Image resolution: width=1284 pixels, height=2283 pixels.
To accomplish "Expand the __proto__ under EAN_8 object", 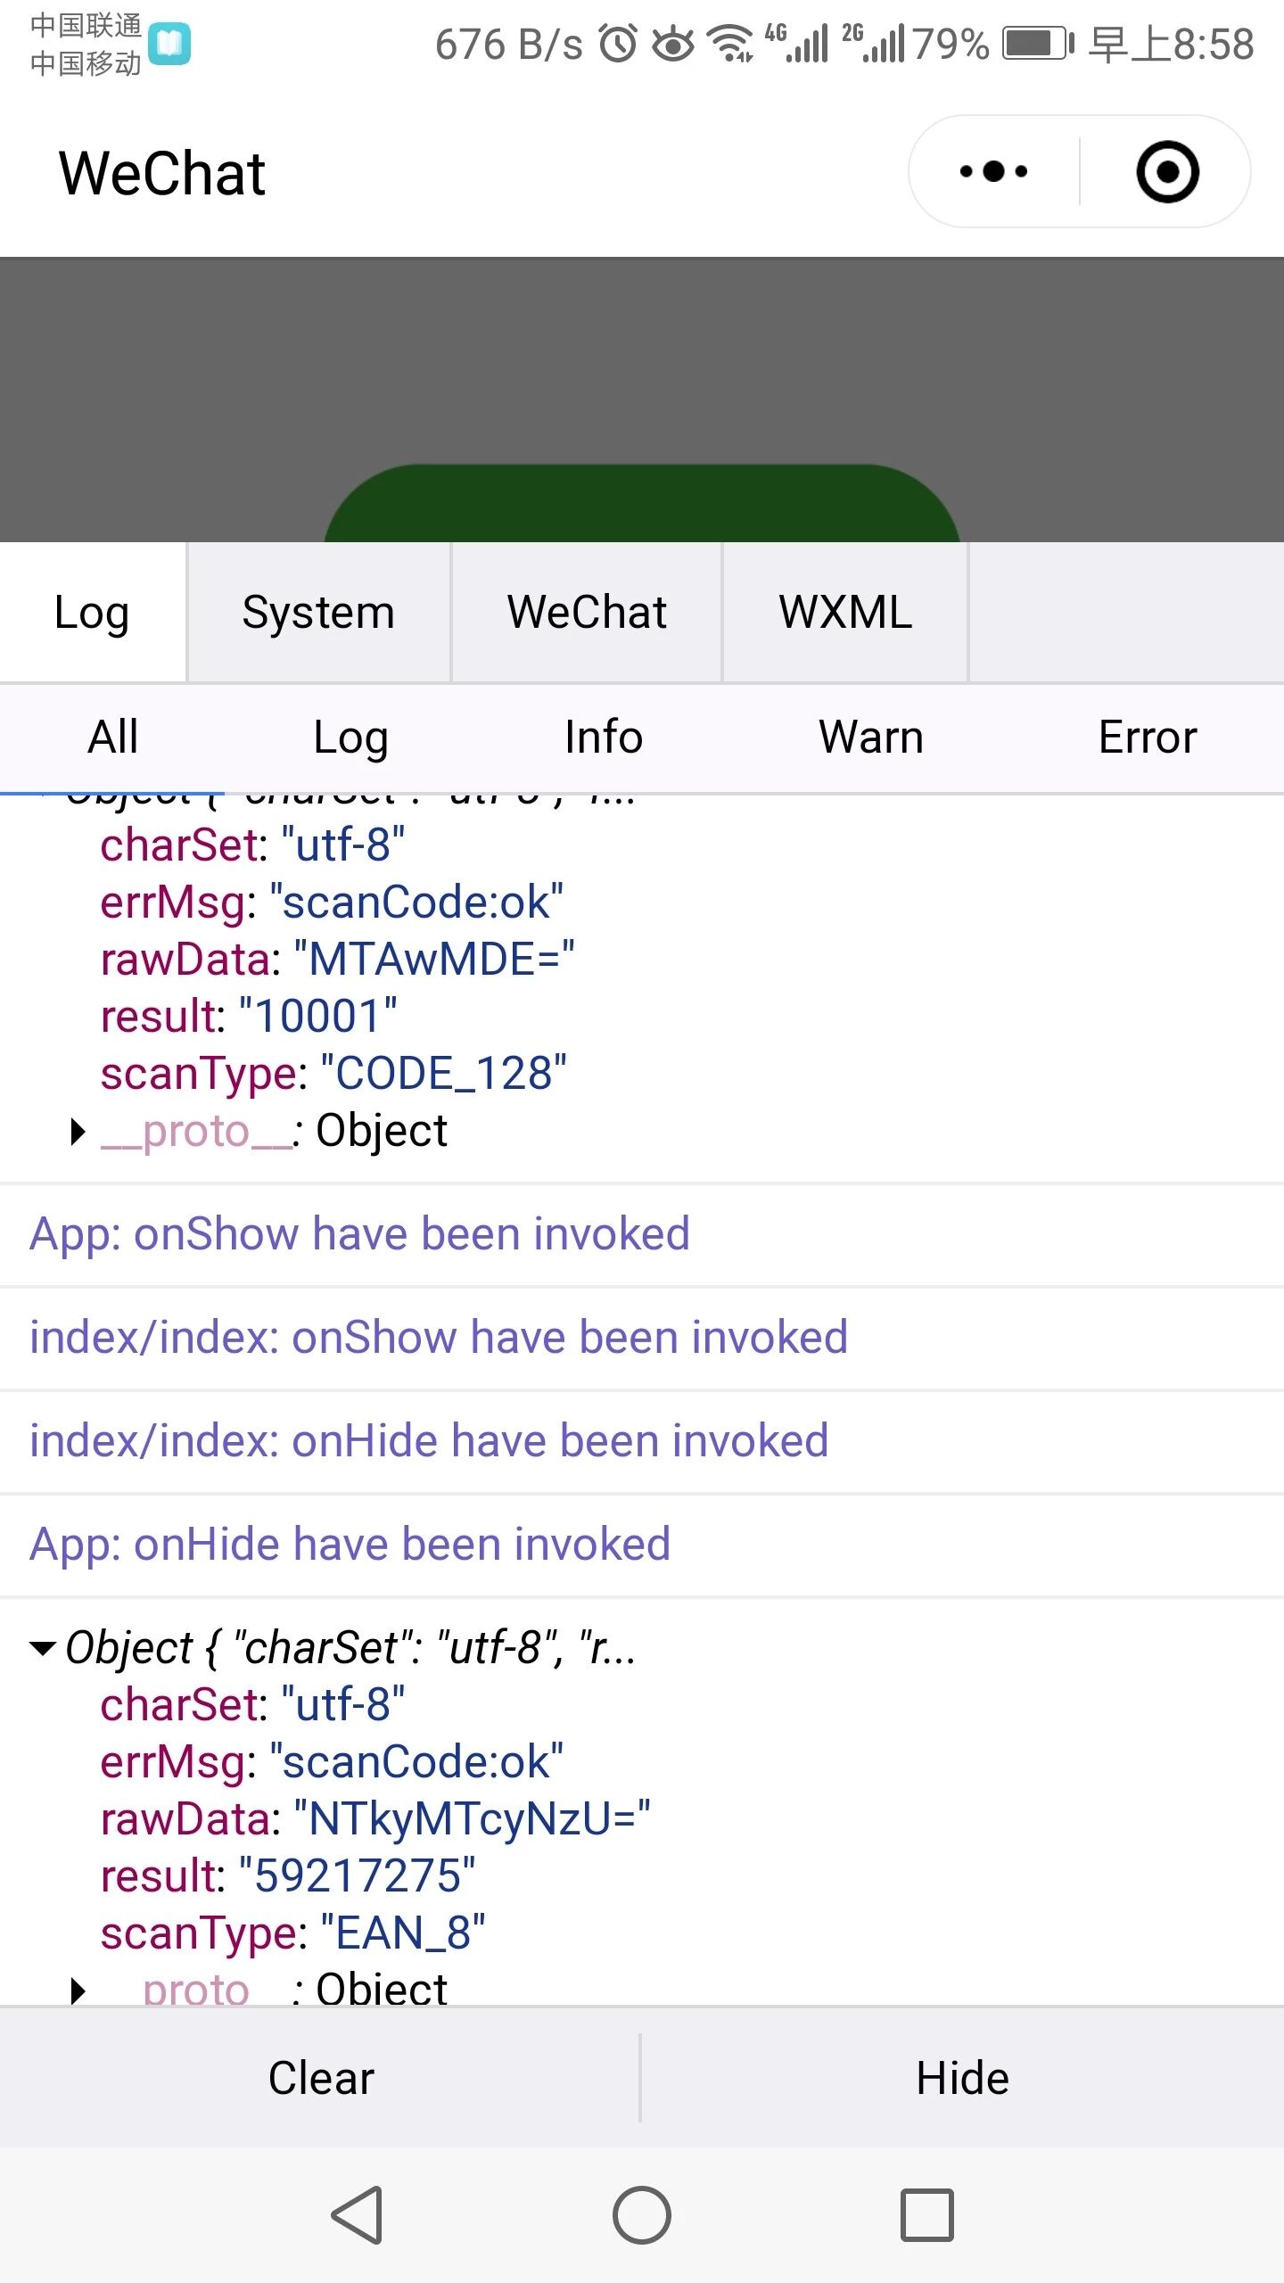I will point(78,1990).
